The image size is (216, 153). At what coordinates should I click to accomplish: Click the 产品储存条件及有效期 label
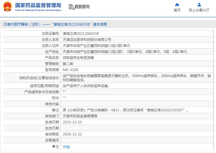coord(42,92)
